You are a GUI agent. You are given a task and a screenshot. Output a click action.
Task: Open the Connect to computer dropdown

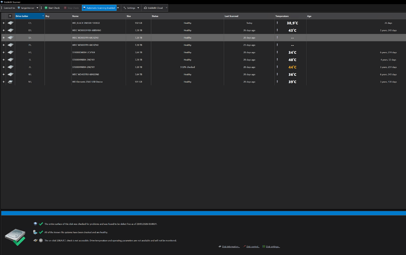(x=28, y=8)
